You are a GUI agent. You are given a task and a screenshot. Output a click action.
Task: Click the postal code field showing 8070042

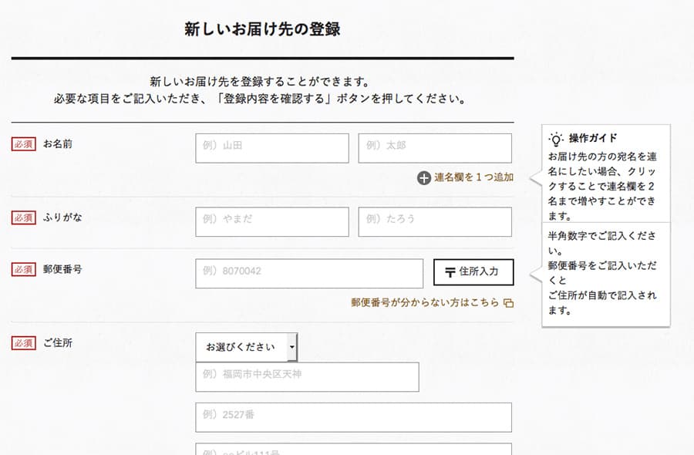point(309,274)
